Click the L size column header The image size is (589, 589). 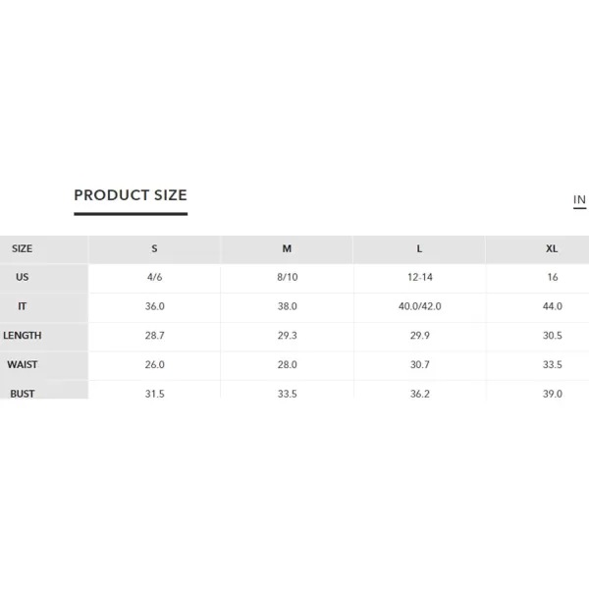pyautogui.click(x=419, y=248)
